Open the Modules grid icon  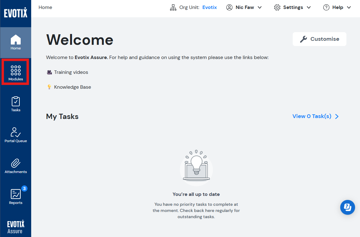[x=16, y=70]
